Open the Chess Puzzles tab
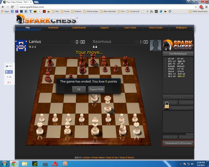 [155, 28]
